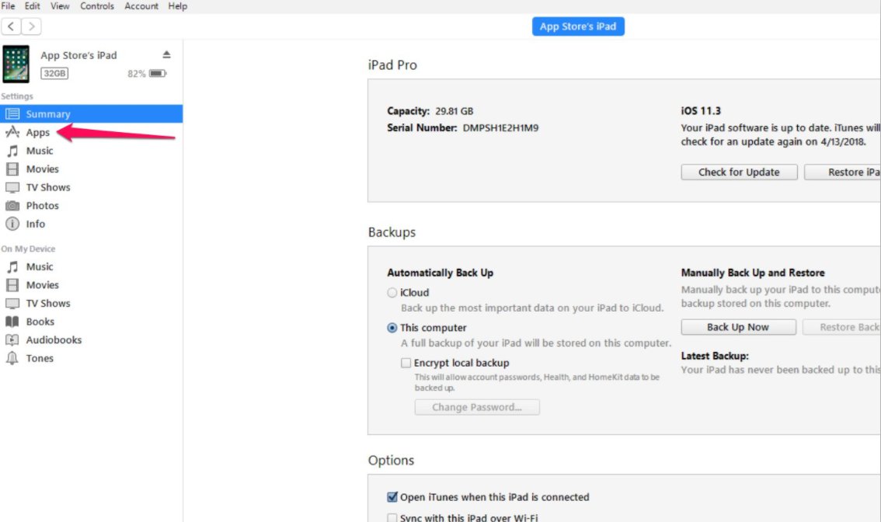The width and height of the screenshot is (881, 522).
Task: Open Music label under Settings
Action: [x=40, y=151]
